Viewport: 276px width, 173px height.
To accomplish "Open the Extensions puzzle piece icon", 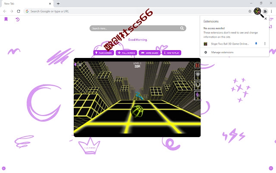I will point(265,12).
